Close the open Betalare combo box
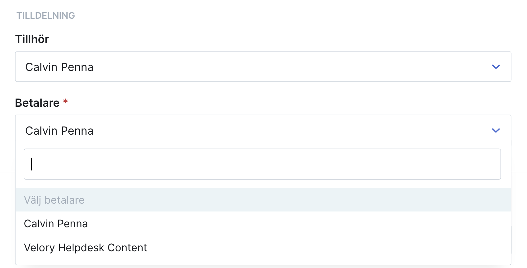This screenshot has height=268, width=527. [x=263, y=130]
